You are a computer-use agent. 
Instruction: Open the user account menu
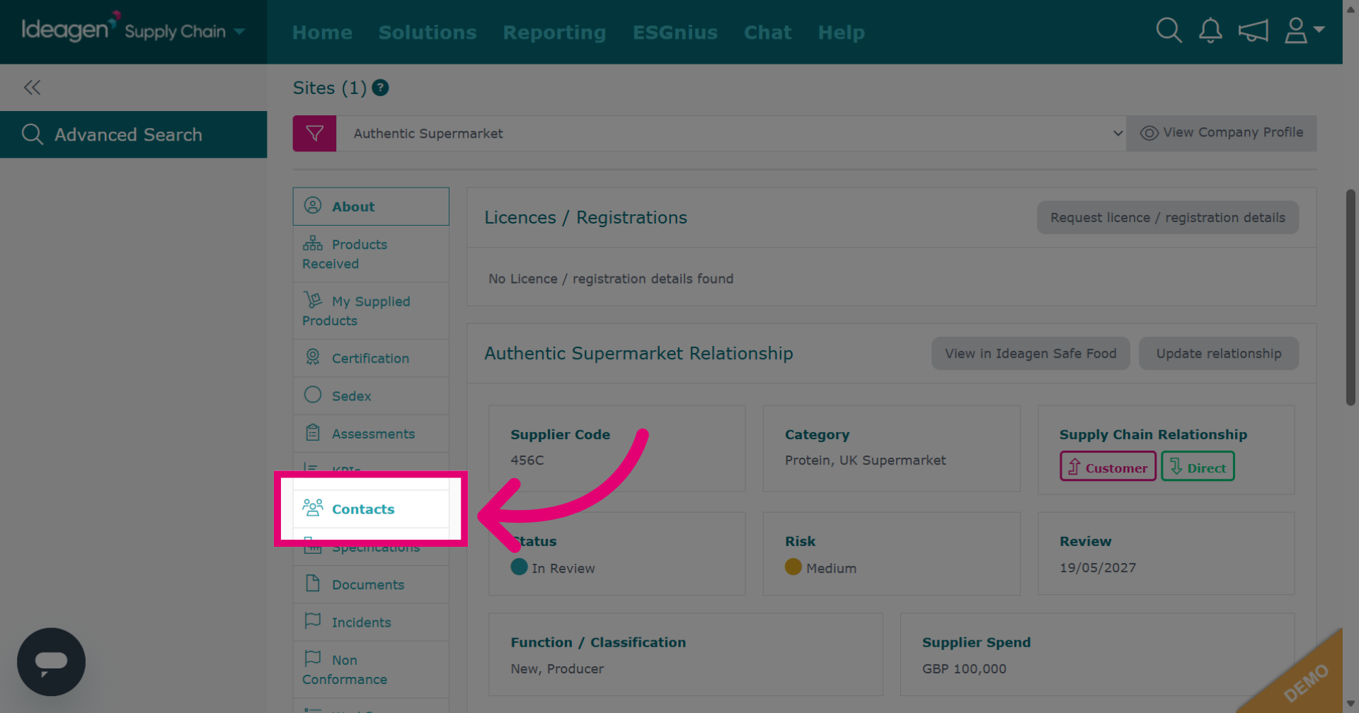[x=1304, y=31]
